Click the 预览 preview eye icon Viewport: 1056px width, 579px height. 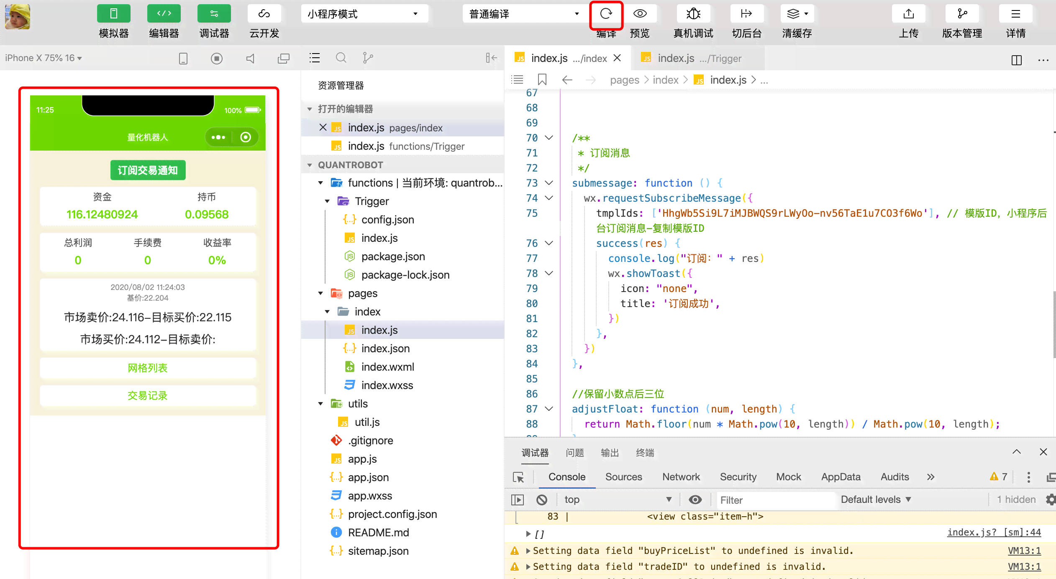640,14
